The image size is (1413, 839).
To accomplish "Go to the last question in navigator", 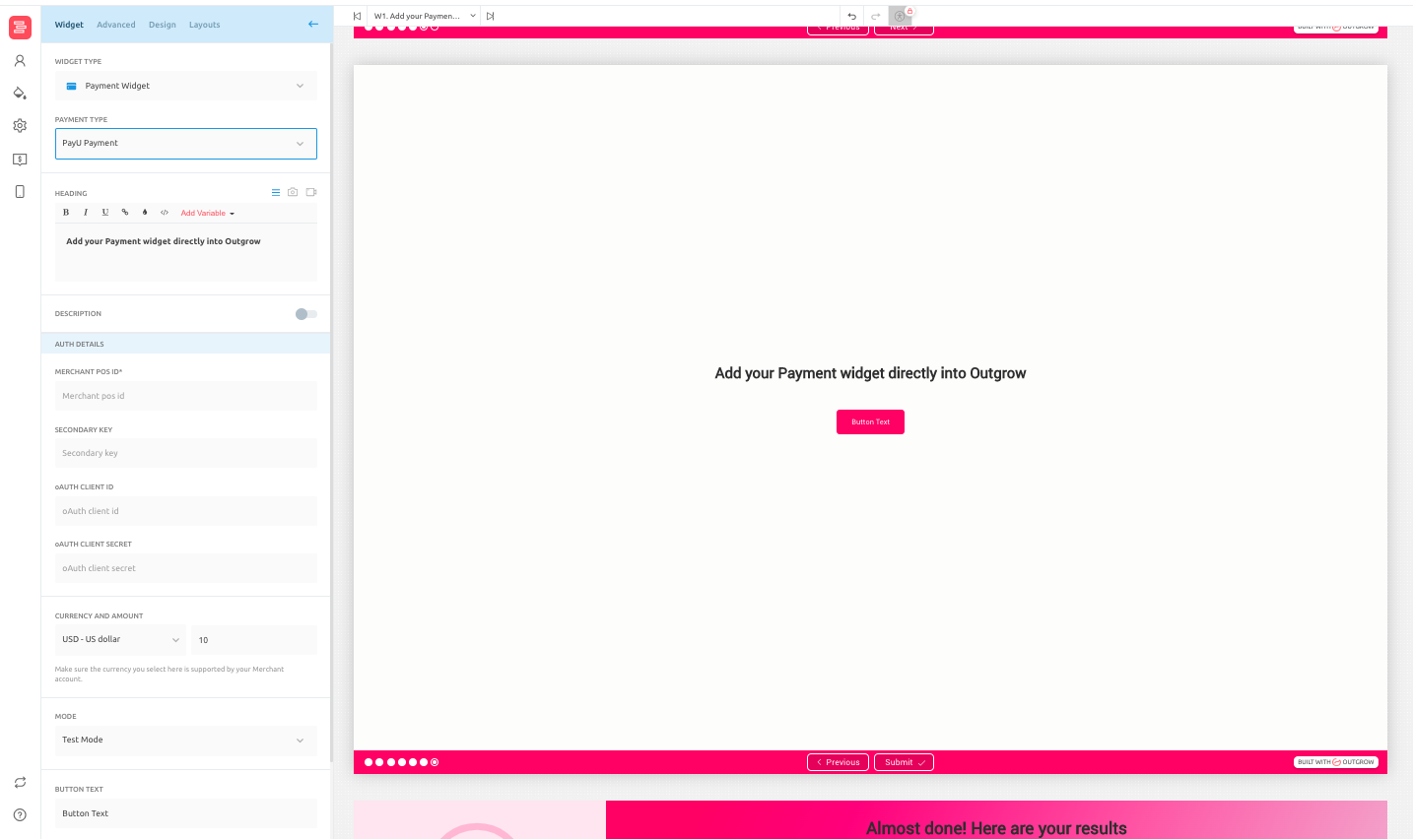I will 490,16.
